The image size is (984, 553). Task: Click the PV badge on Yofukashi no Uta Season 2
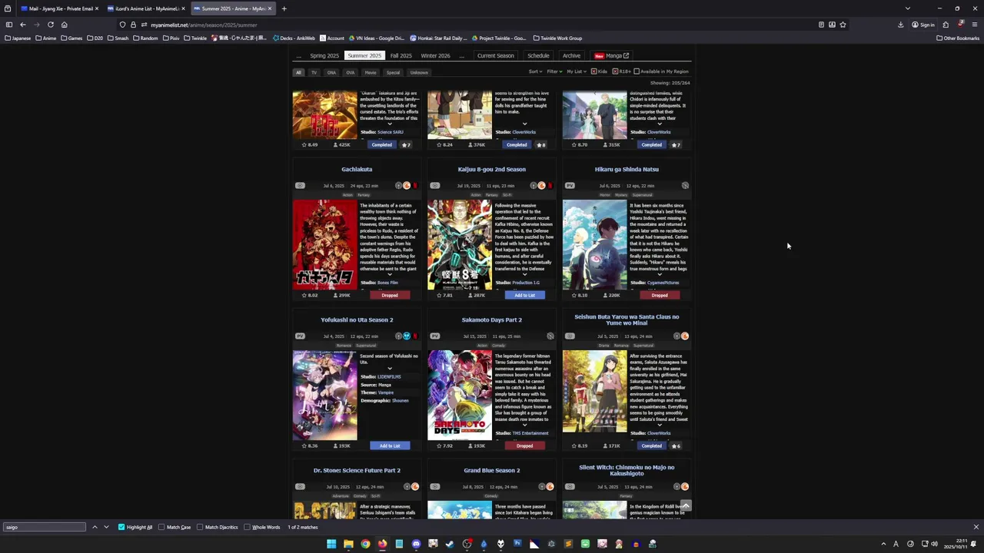click(300, 336)
